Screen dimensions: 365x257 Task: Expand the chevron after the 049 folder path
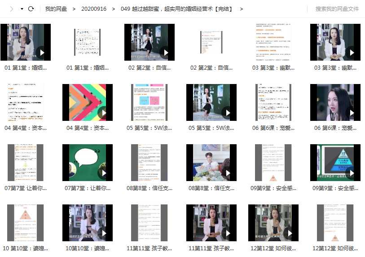click(x=242, y=9)
